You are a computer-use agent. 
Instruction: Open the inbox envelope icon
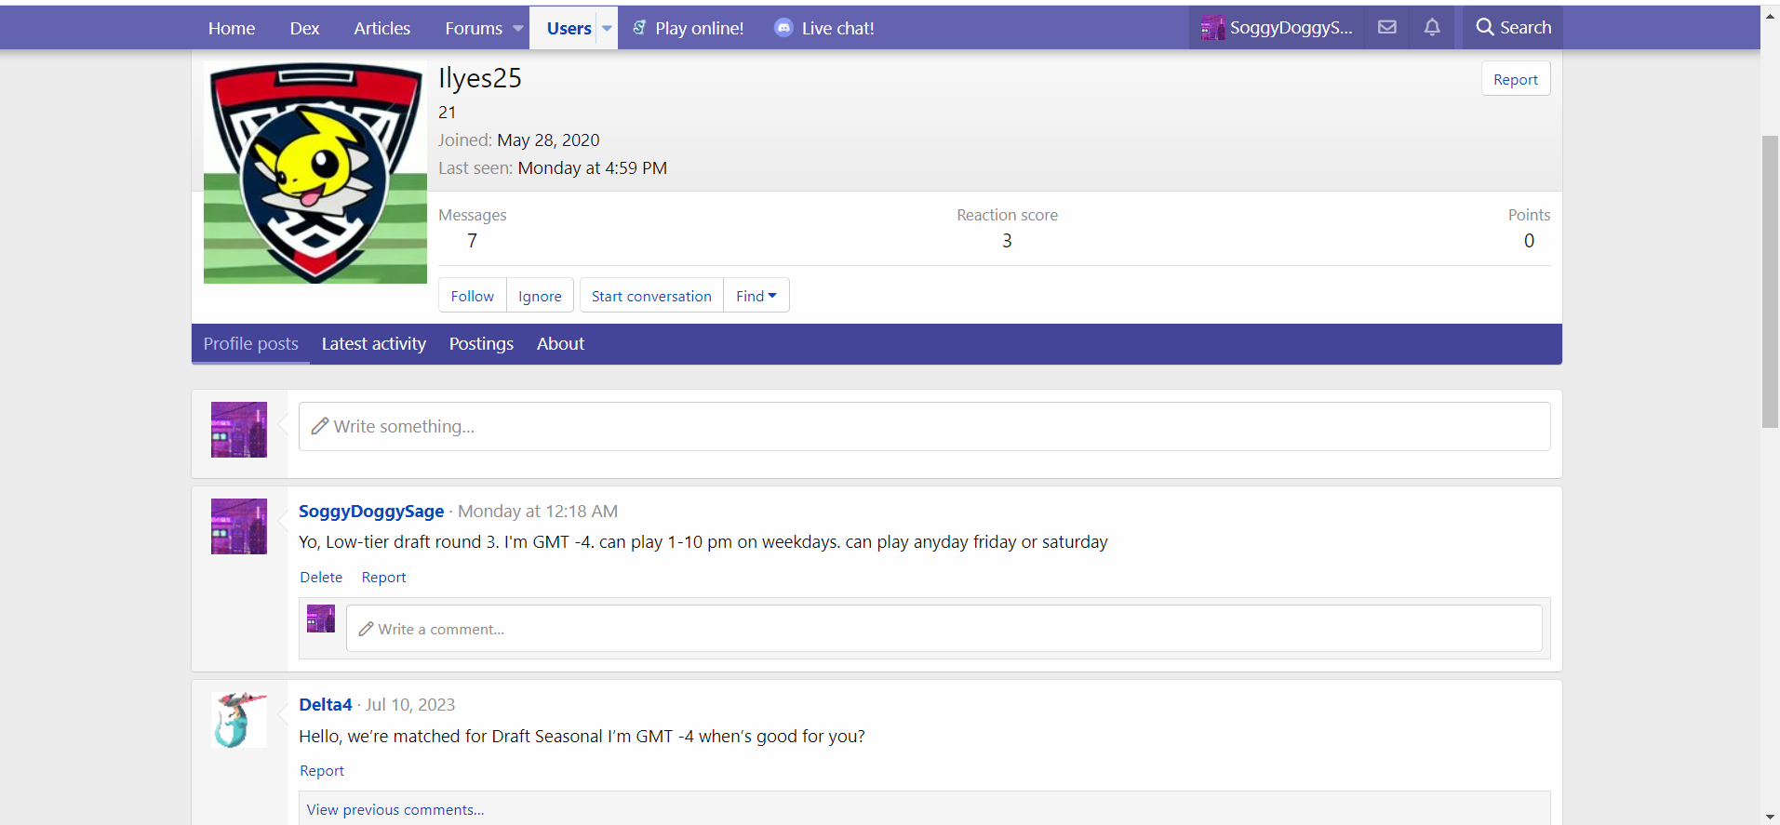coord(1386,28)
